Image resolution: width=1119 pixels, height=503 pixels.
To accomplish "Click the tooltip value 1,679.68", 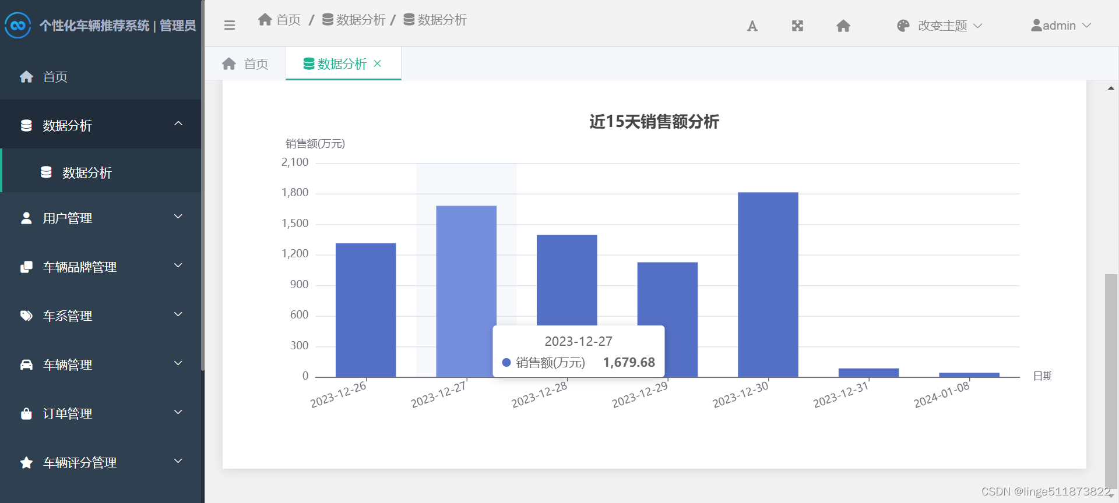I will (x=629, y=363).
